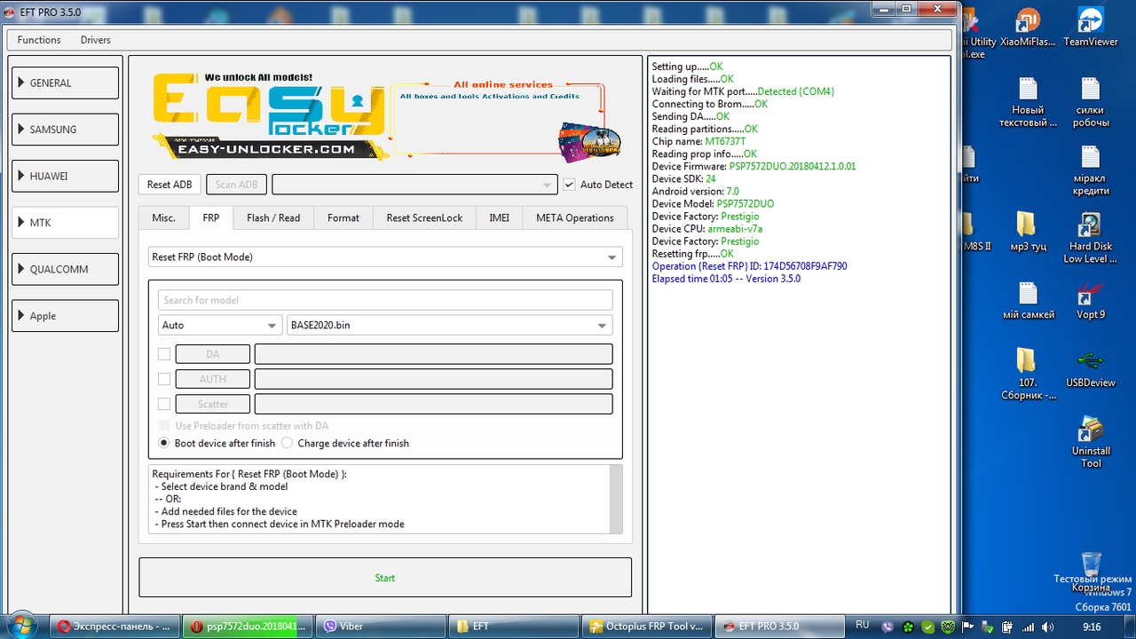Click the clock showing 9:16
Viewport: 1136px width, 639px height.
1092,627
